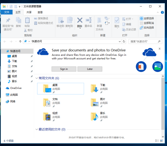The height and width of the screenshot is (146, 167).
Task: Click the Forward navigation arrow
Action: click(11, 41)
